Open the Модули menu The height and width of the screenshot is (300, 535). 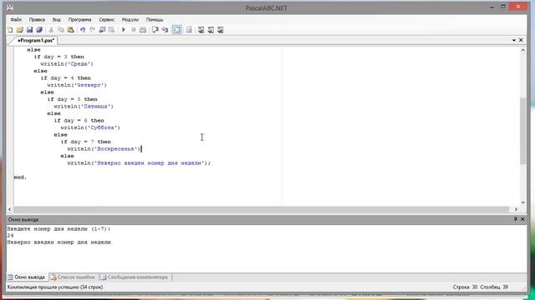(130, 20)
